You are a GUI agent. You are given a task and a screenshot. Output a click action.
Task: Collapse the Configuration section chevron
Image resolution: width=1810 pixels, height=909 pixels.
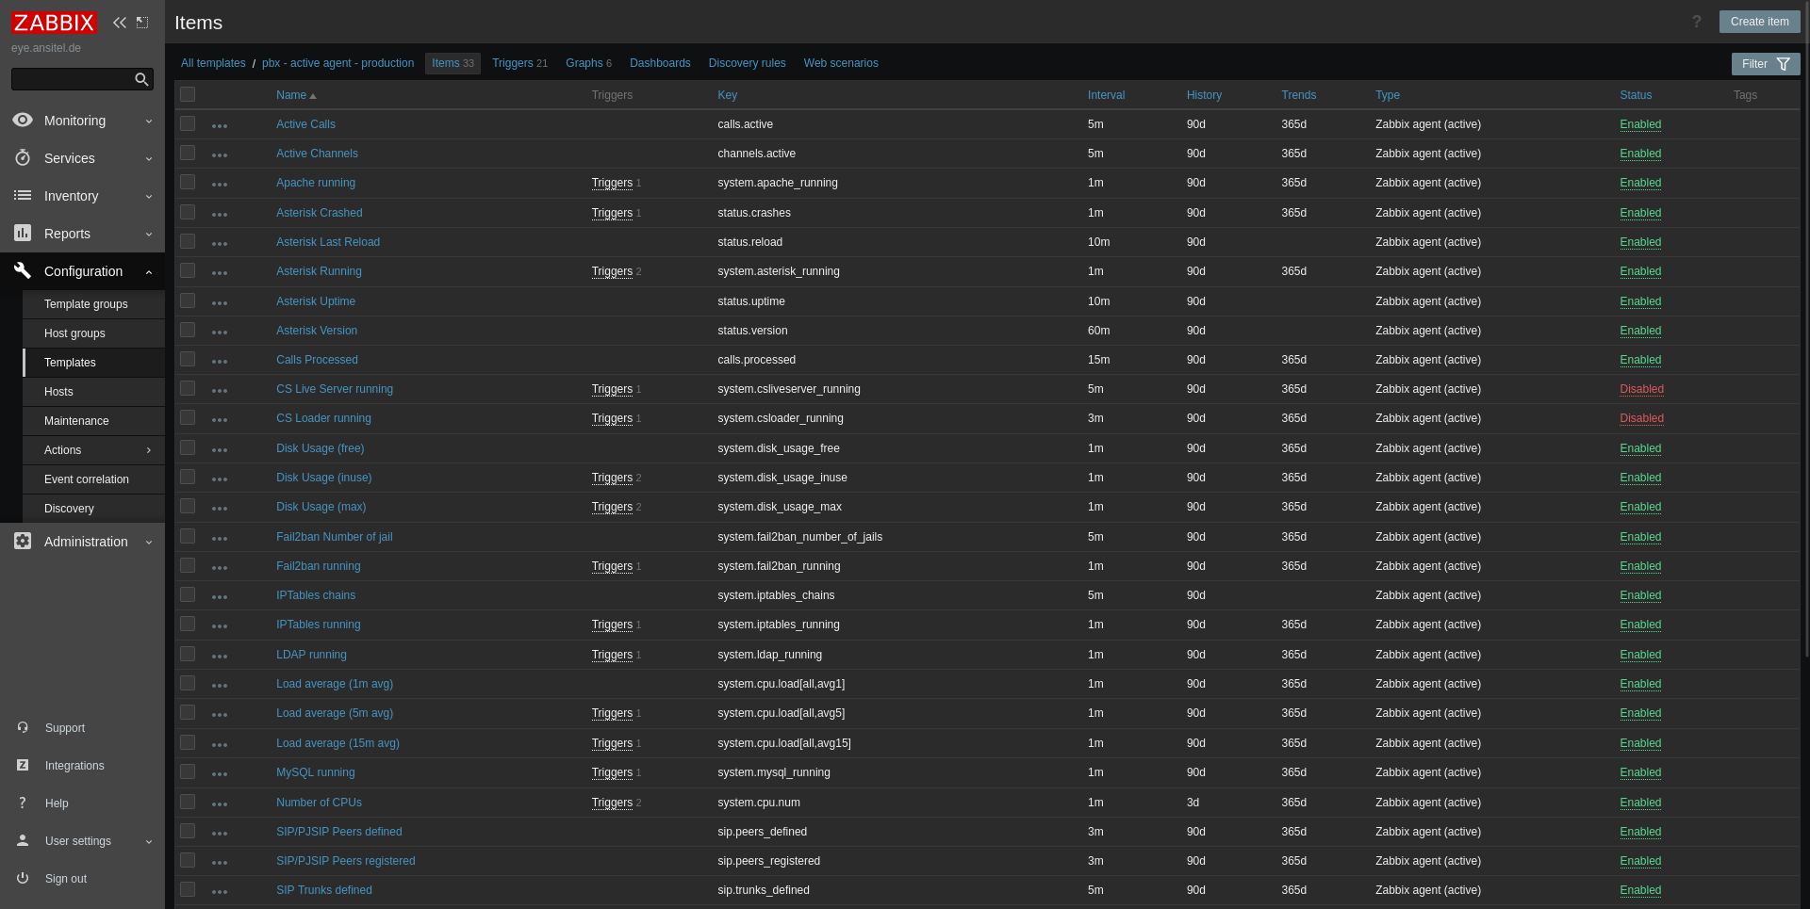(148, 271)
